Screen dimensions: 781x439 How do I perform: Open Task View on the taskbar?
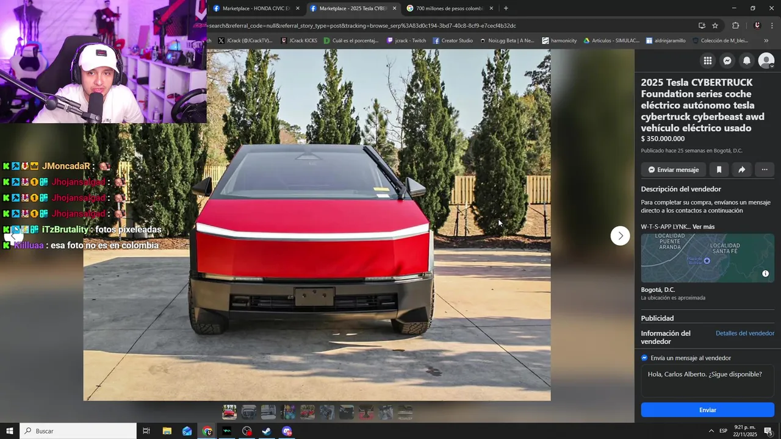pos(146,431)
